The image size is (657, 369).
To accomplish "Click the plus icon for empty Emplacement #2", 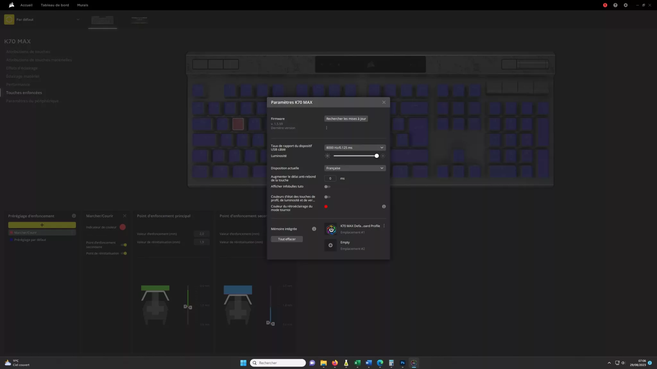I will [330, 245].
